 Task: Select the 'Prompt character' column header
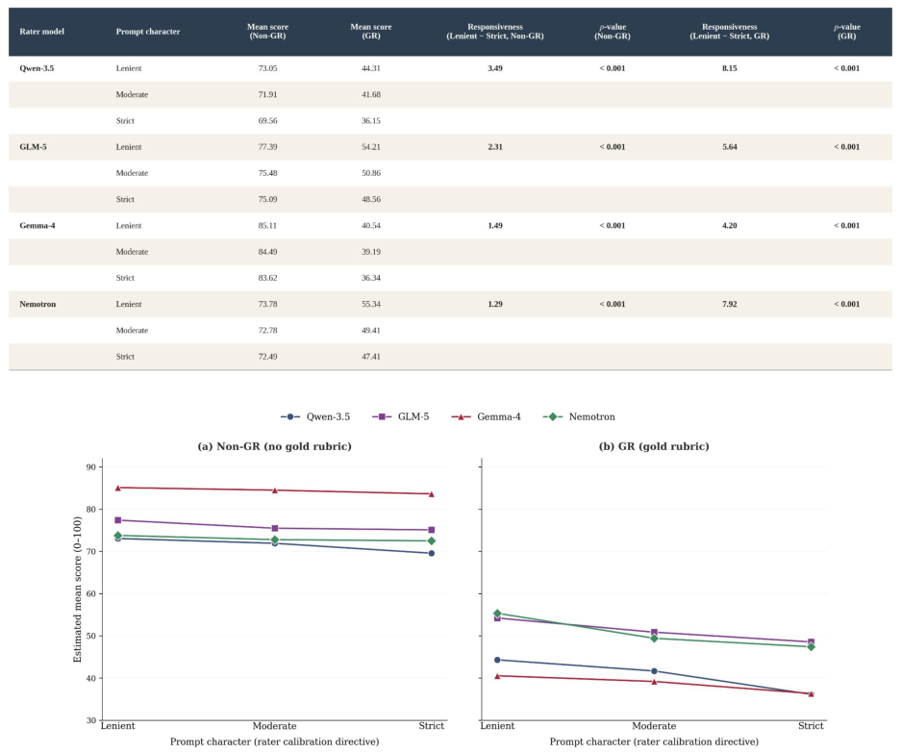tap(148, 32)
